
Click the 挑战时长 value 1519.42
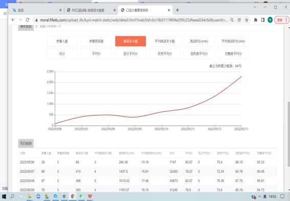124,181
